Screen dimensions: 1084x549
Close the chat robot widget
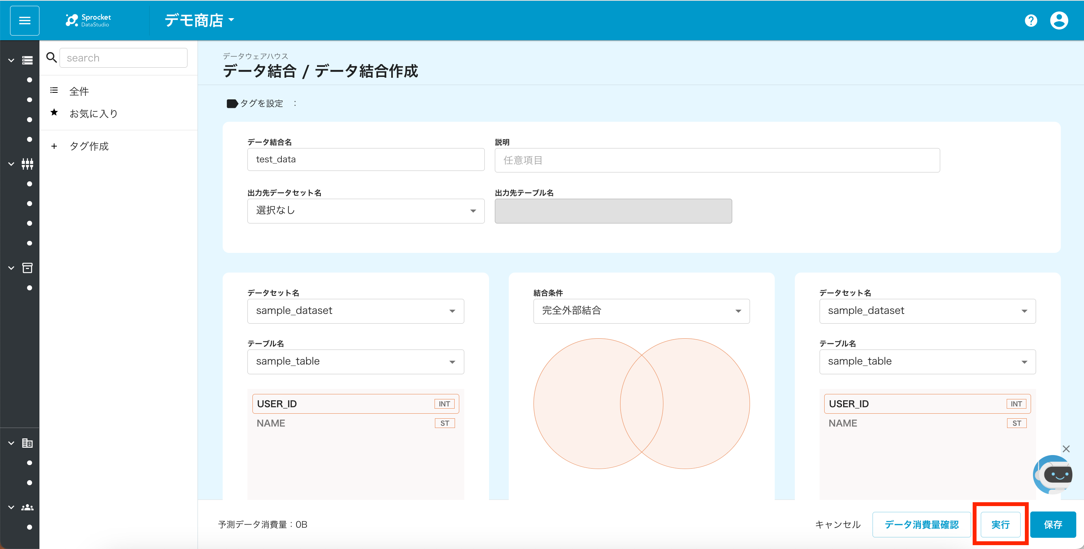1066,449
